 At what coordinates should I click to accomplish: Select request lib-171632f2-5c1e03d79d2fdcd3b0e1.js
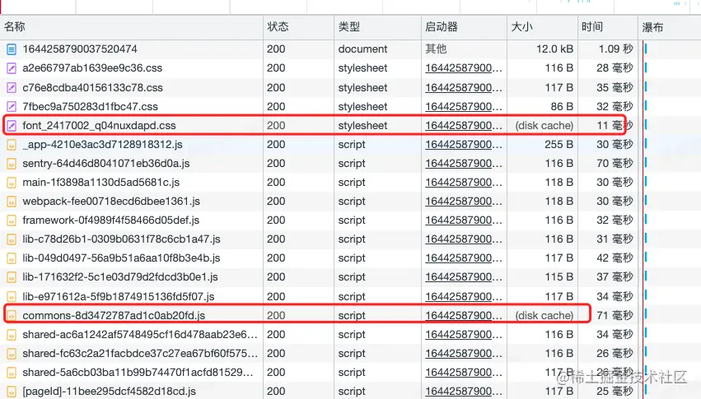pos(120,277)
